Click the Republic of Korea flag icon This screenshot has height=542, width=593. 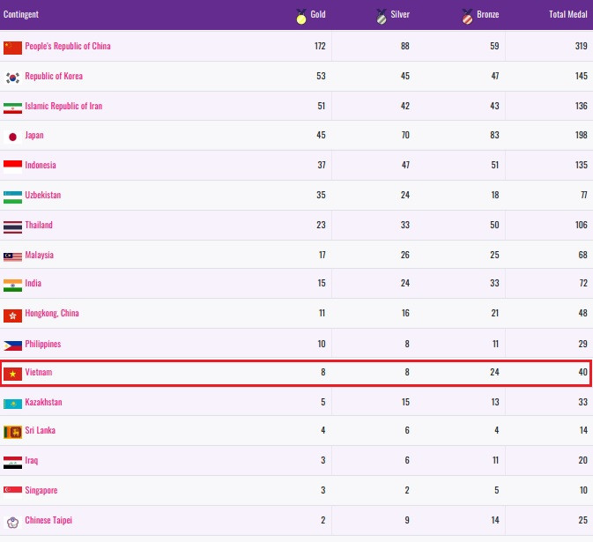(12, 77)
